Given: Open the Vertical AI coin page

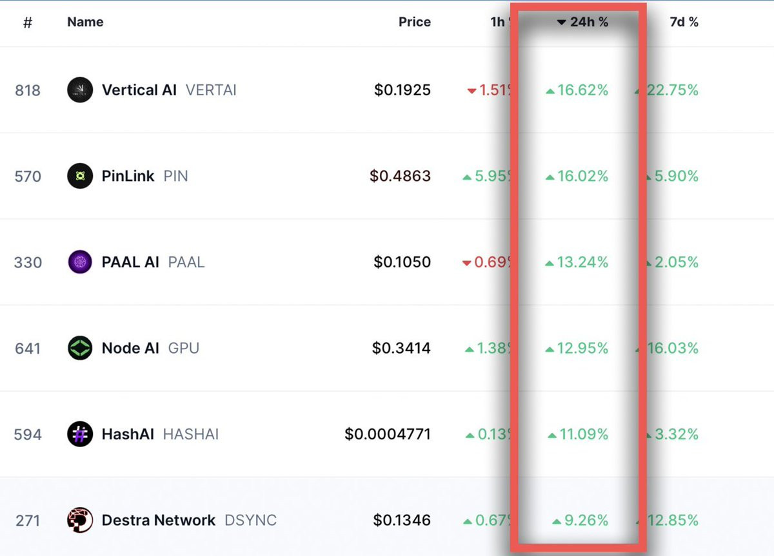Looking at the screenshot, I should [x=139, y=90].
